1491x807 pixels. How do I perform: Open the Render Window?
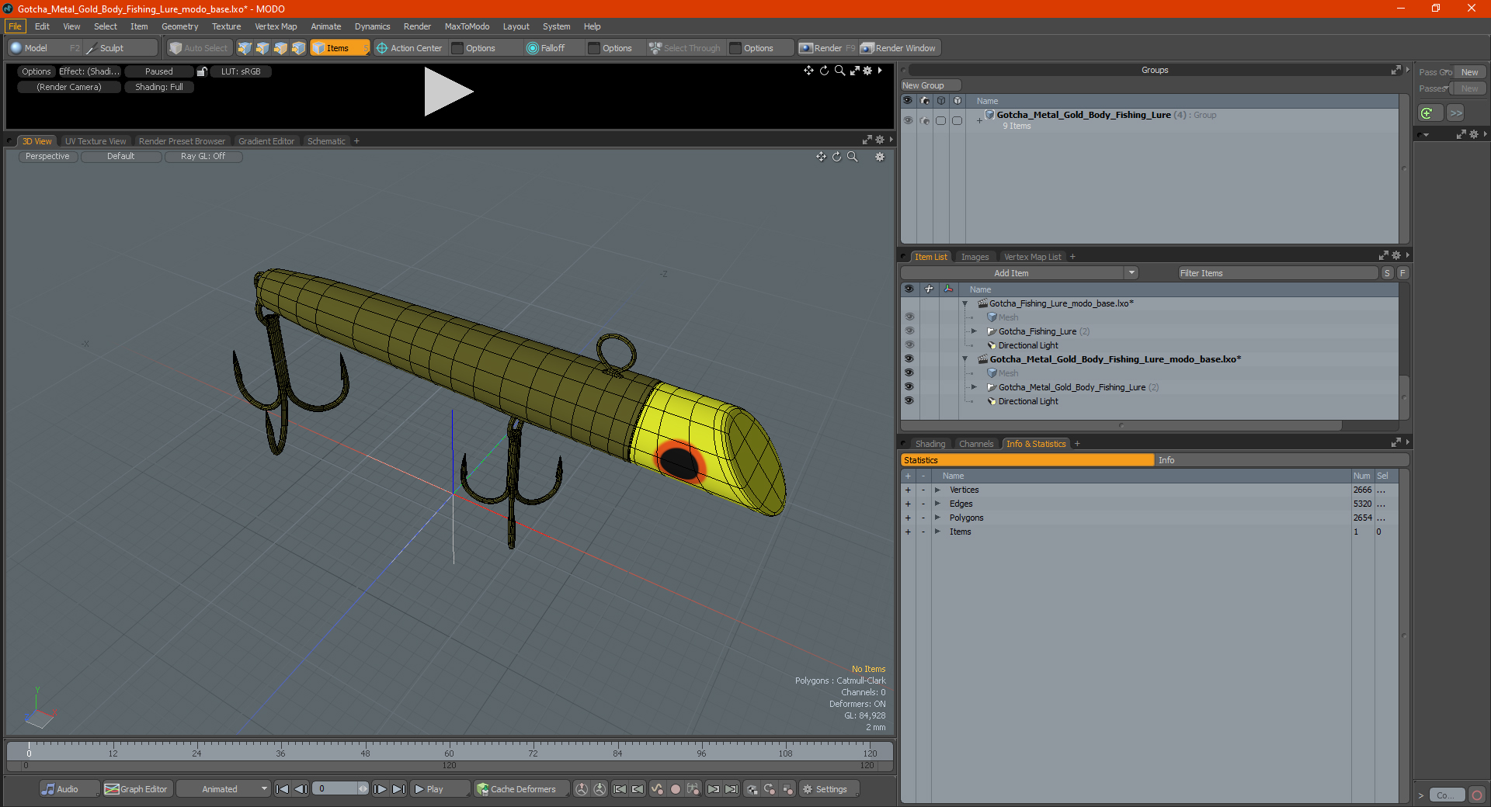[x=899, y=48]
